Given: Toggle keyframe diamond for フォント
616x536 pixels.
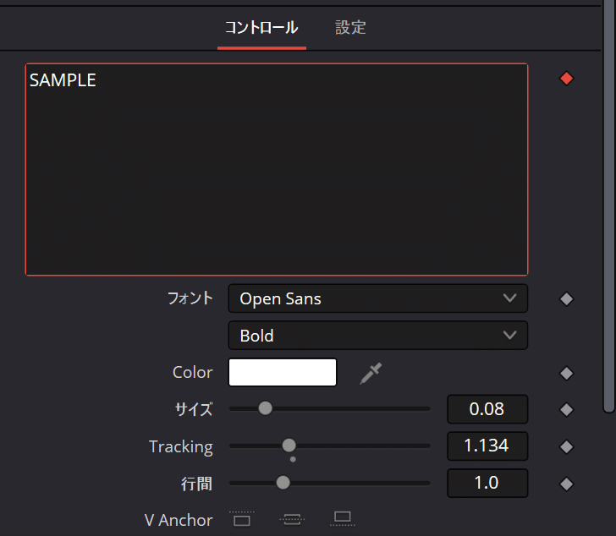Looking at the screenshot, I should [x=566, y=299].
